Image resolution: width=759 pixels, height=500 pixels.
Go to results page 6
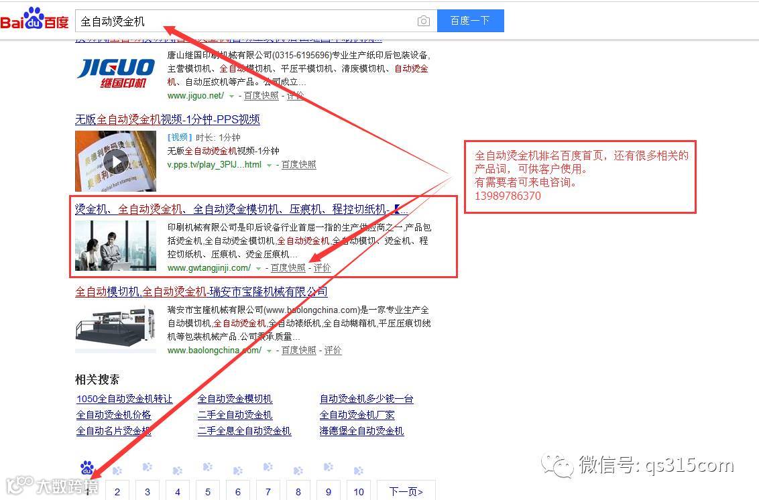[237, 491]
